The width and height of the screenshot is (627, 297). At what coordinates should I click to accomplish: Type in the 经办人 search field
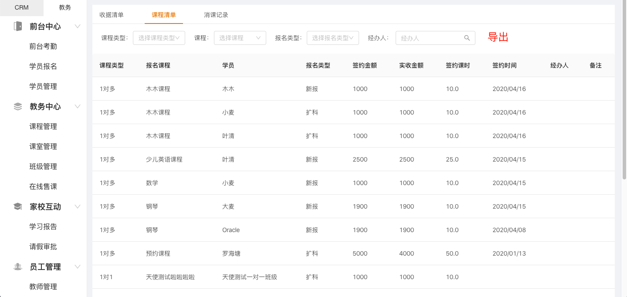pos(429,38)
